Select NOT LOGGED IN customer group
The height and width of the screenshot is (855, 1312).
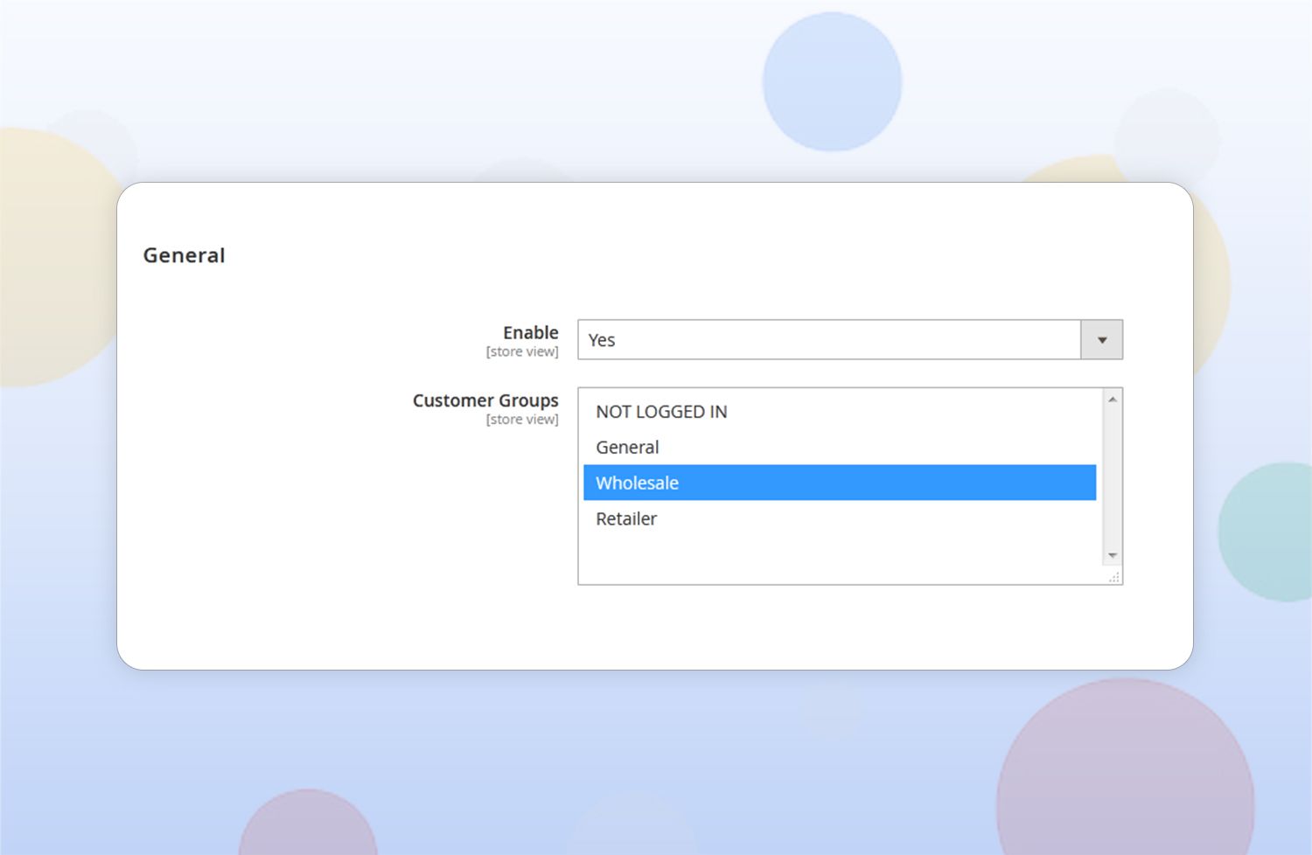point(661,412)
